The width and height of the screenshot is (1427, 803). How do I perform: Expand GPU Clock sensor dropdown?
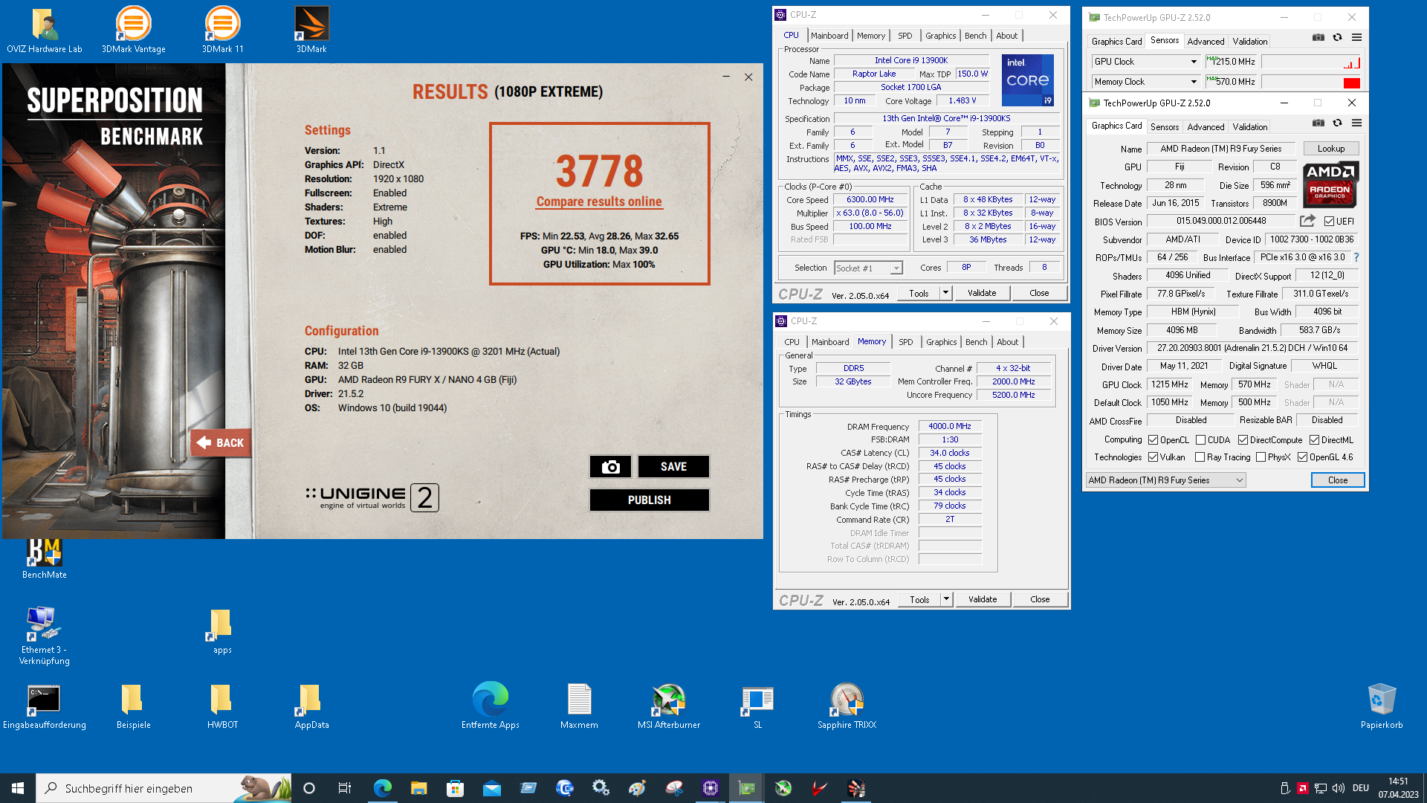pos(1194,62)
